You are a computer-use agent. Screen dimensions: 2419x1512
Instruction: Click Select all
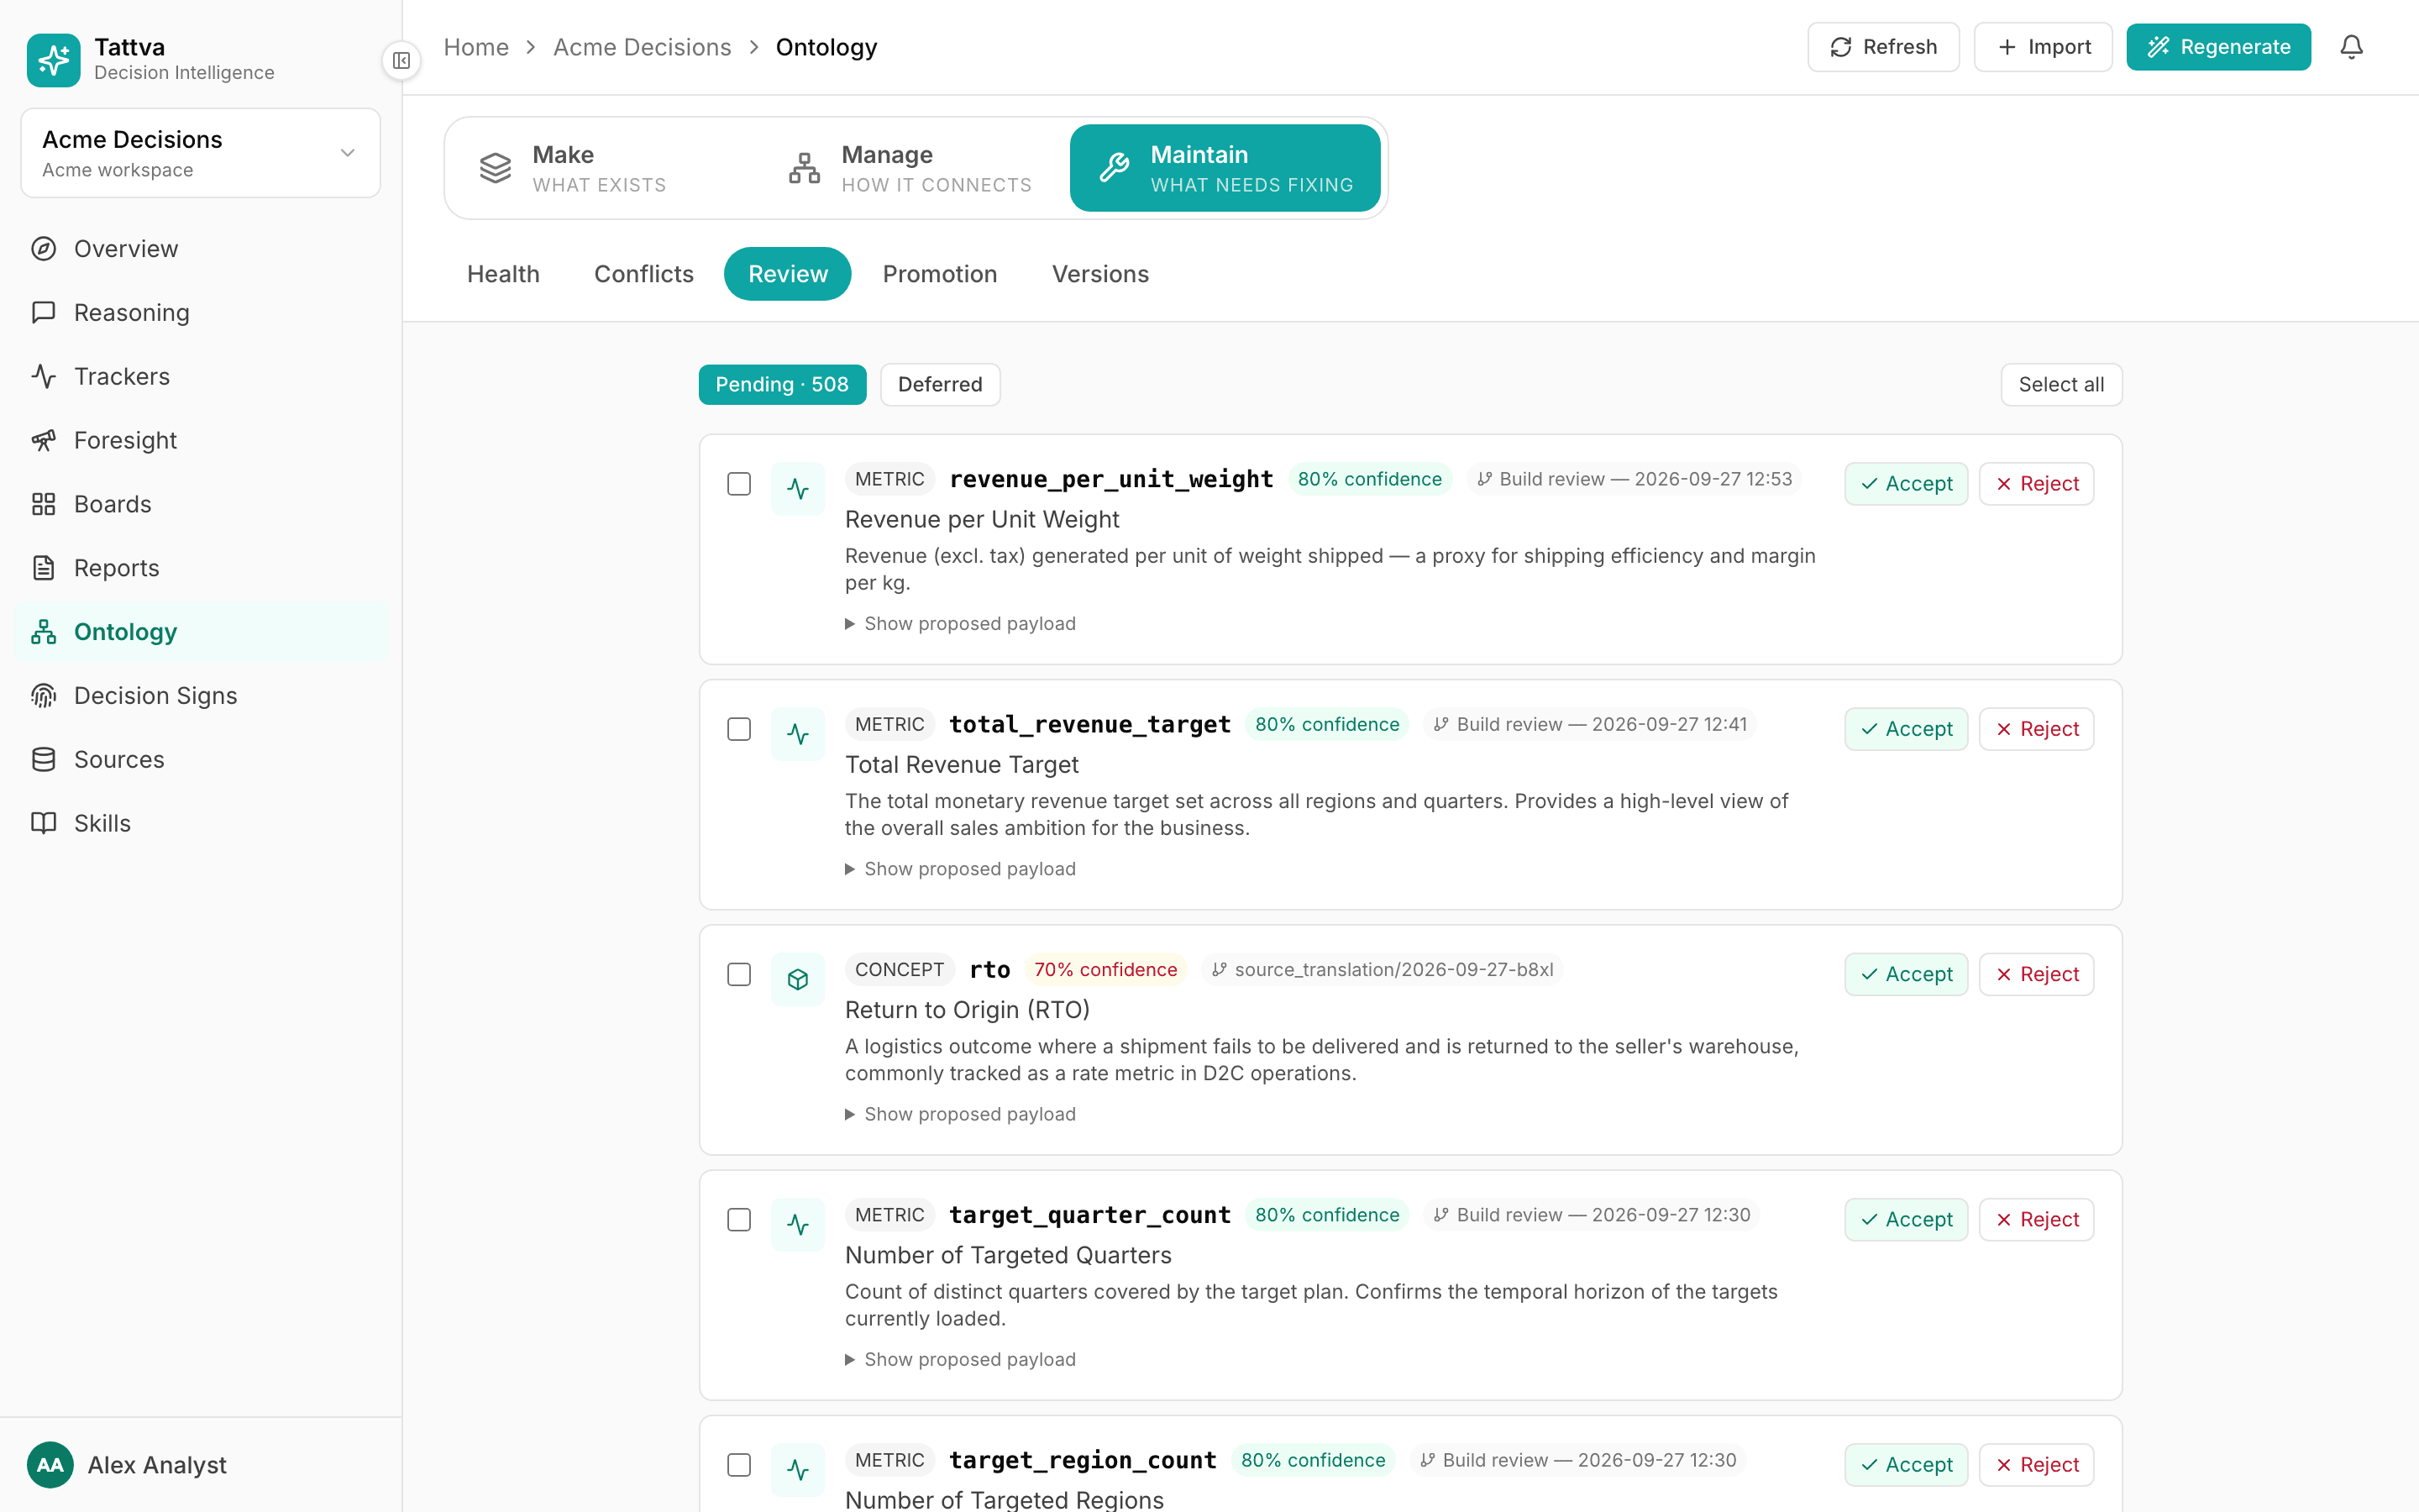coord(2061,385)
